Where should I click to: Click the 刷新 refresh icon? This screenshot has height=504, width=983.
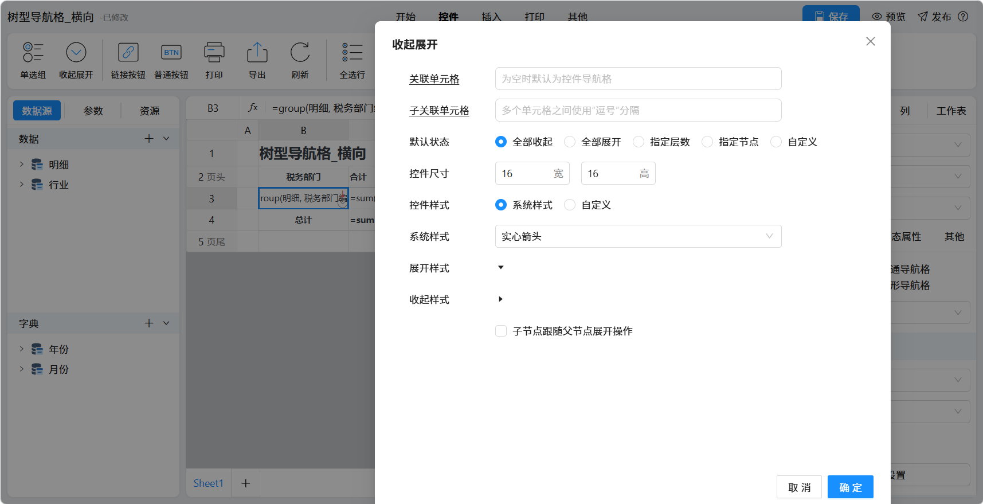(300, 52)
